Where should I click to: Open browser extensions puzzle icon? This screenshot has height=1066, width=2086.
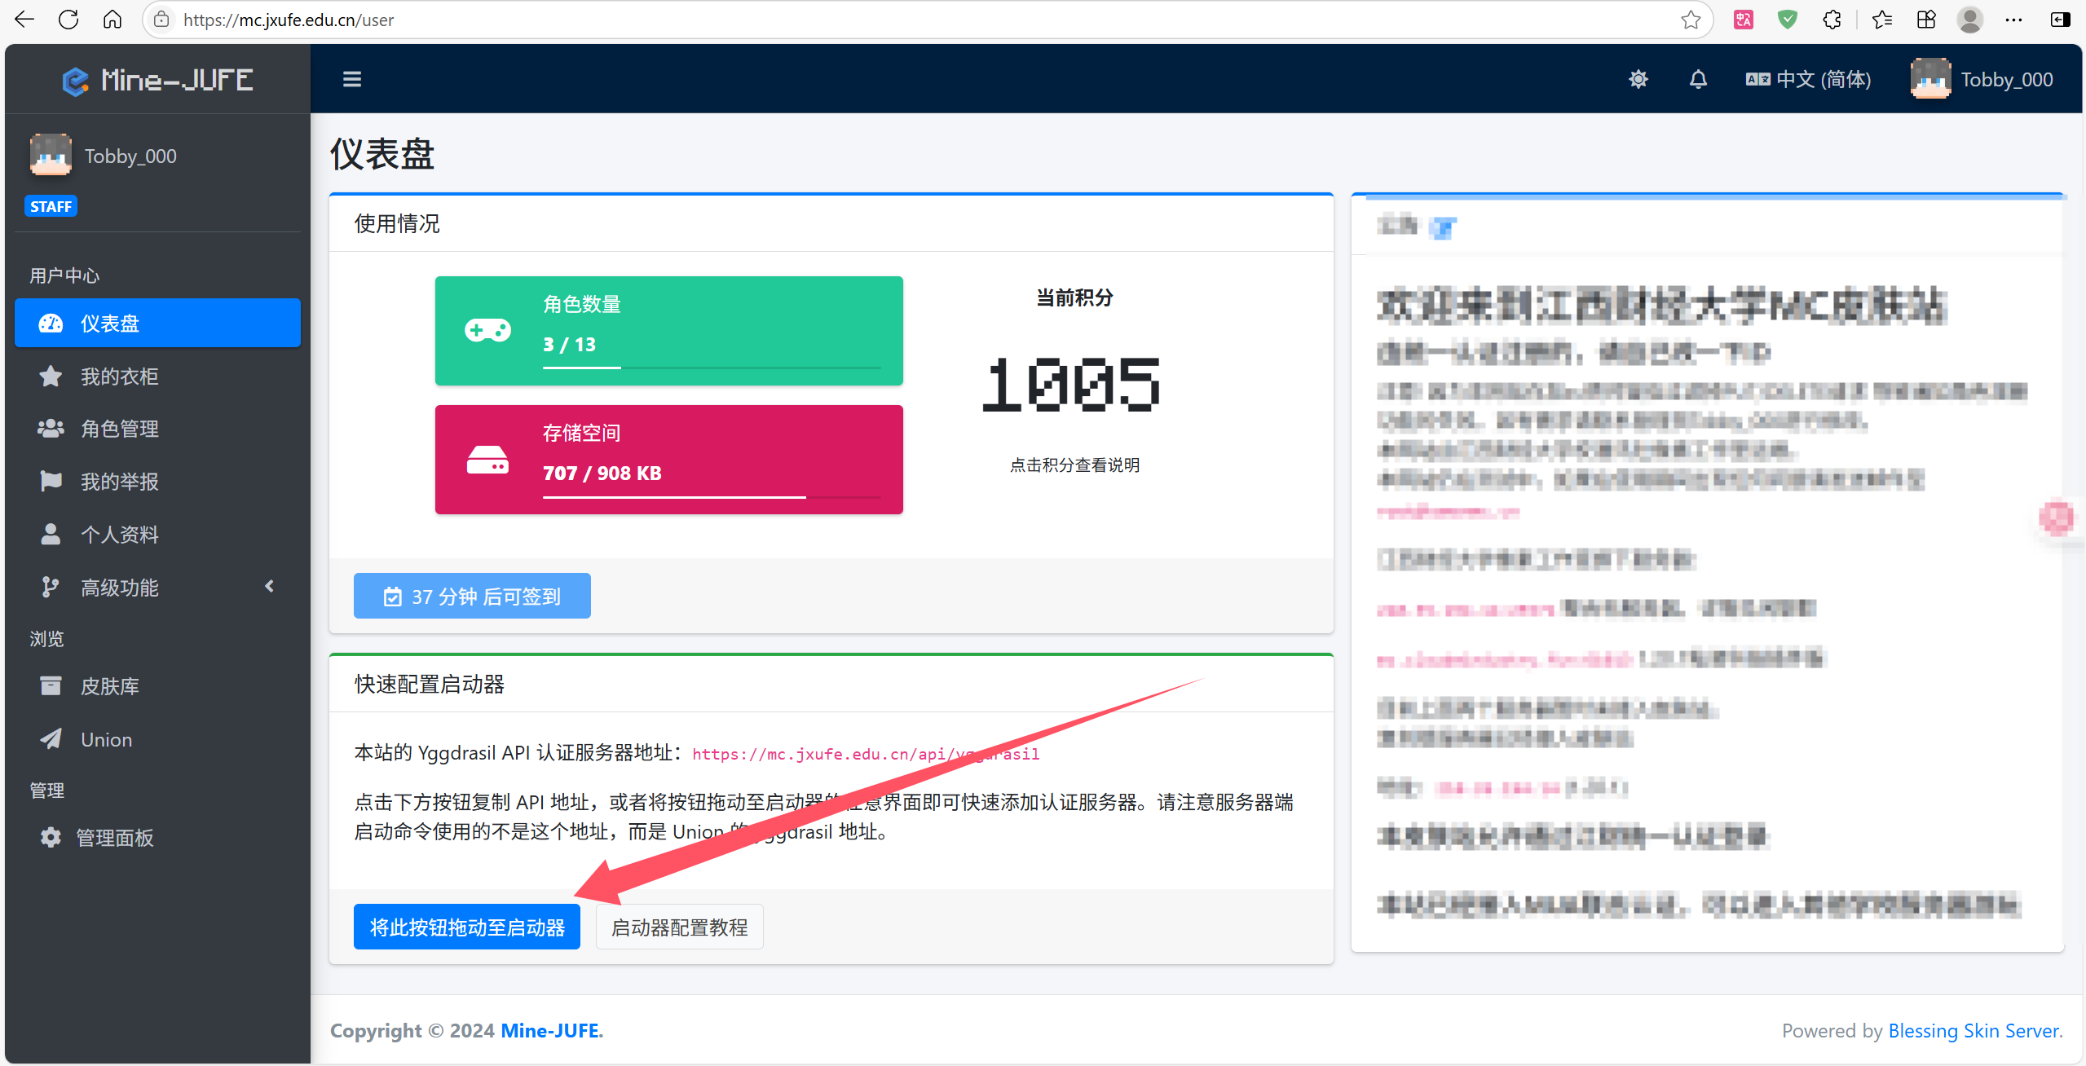1832,20
